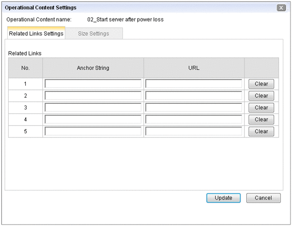
Task: Click the URL input in row 4
Action: [x=194, y=119]
